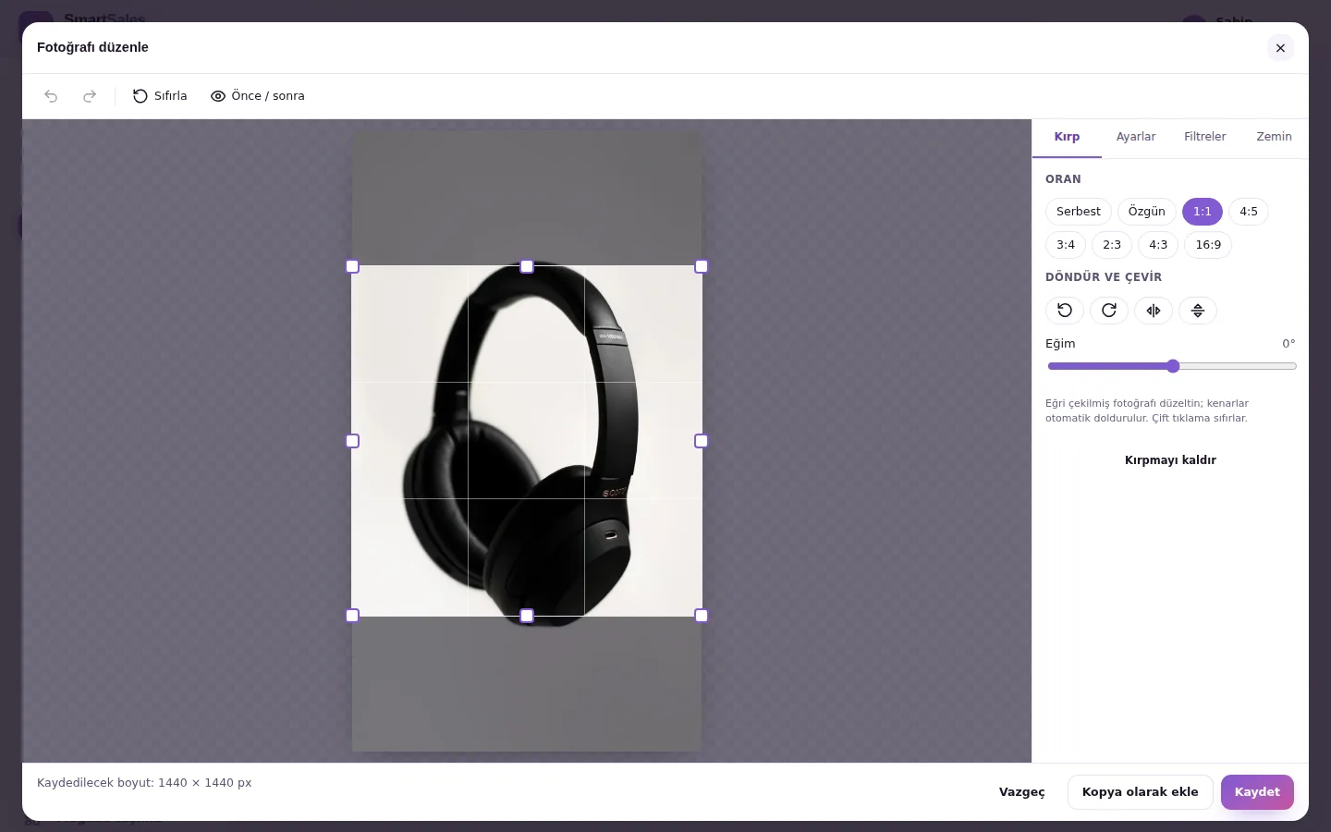Click the 0° tilt value
This screenshot has height=832, width=1331.
point(1288,344)
